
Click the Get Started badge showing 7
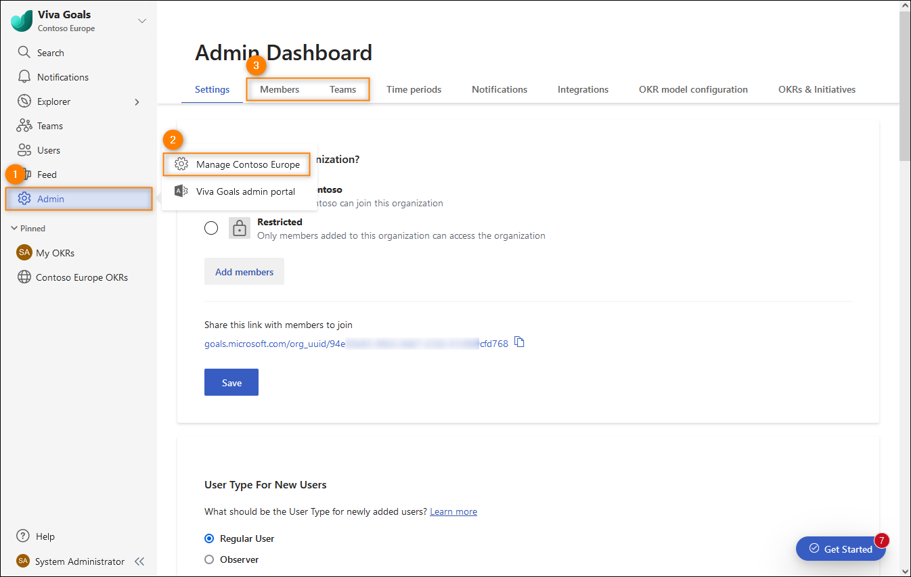click(x=881, y=540)
